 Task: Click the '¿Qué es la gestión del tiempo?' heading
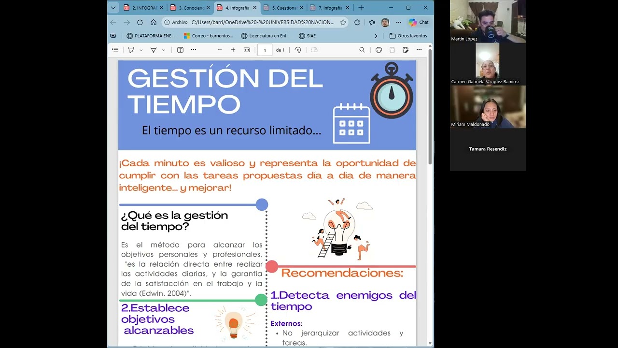pyautogui.click(x=174, y=220)
